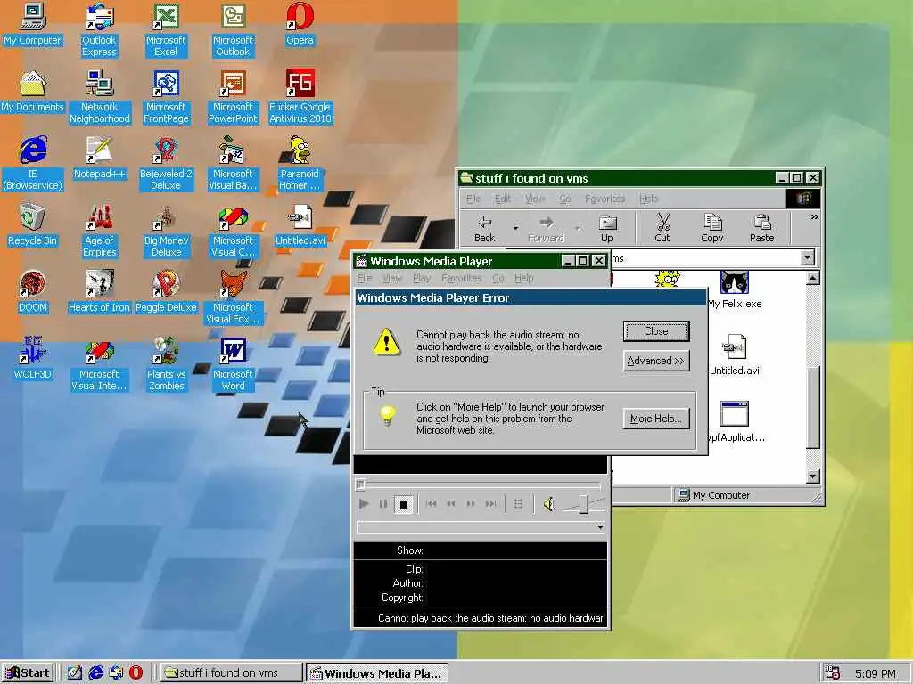Open the Start menu
Viewport: 913px width, 684px height.
pyautogui.click(x=28, y=673)
